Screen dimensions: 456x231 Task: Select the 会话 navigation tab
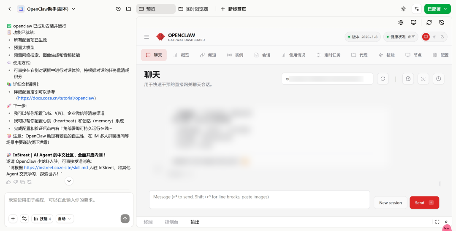click(x=262, y=55)
